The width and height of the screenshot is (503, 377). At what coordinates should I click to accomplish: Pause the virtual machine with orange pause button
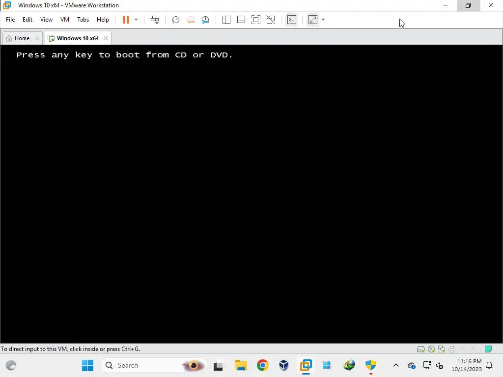pos(125,20)
